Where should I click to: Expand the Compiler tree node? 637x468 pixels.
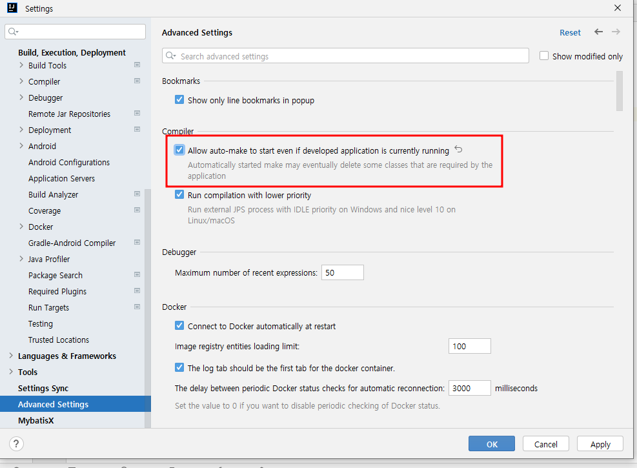[21, 81]
